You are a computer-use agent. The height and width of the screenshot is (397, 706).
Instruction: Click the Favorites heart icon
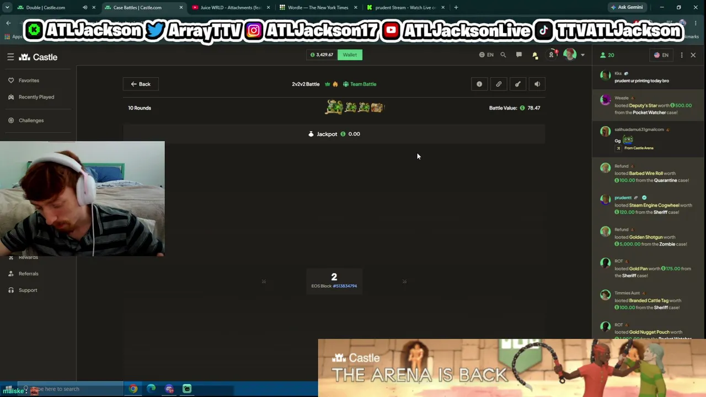point(11,81)
